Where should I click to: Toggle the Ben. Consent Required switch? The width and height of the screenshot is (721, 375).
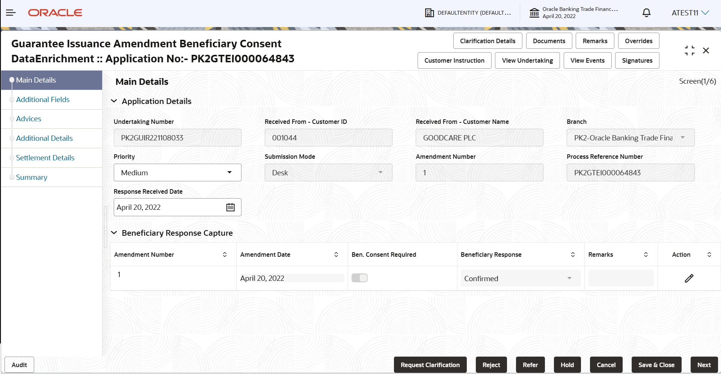(x=359, y=278)
